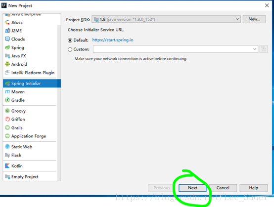
Task: Click the Groovy label
Action: (x=18, y=111)
